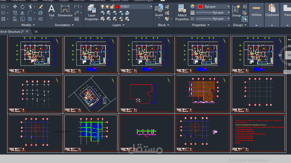
Task: Expand the Modify panel
Action: pos(28,25)
